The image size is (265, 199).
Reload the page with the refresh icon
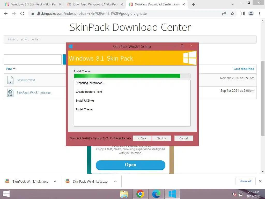22,13
